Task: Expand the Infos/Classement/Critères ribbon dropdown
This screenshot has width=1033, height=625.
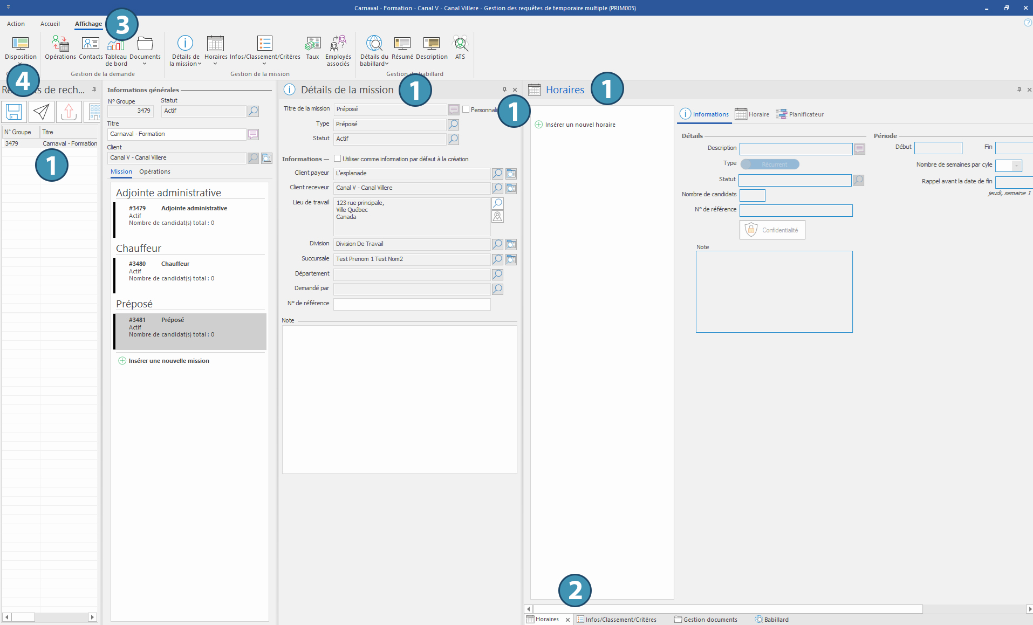Action: click(264, 64)
